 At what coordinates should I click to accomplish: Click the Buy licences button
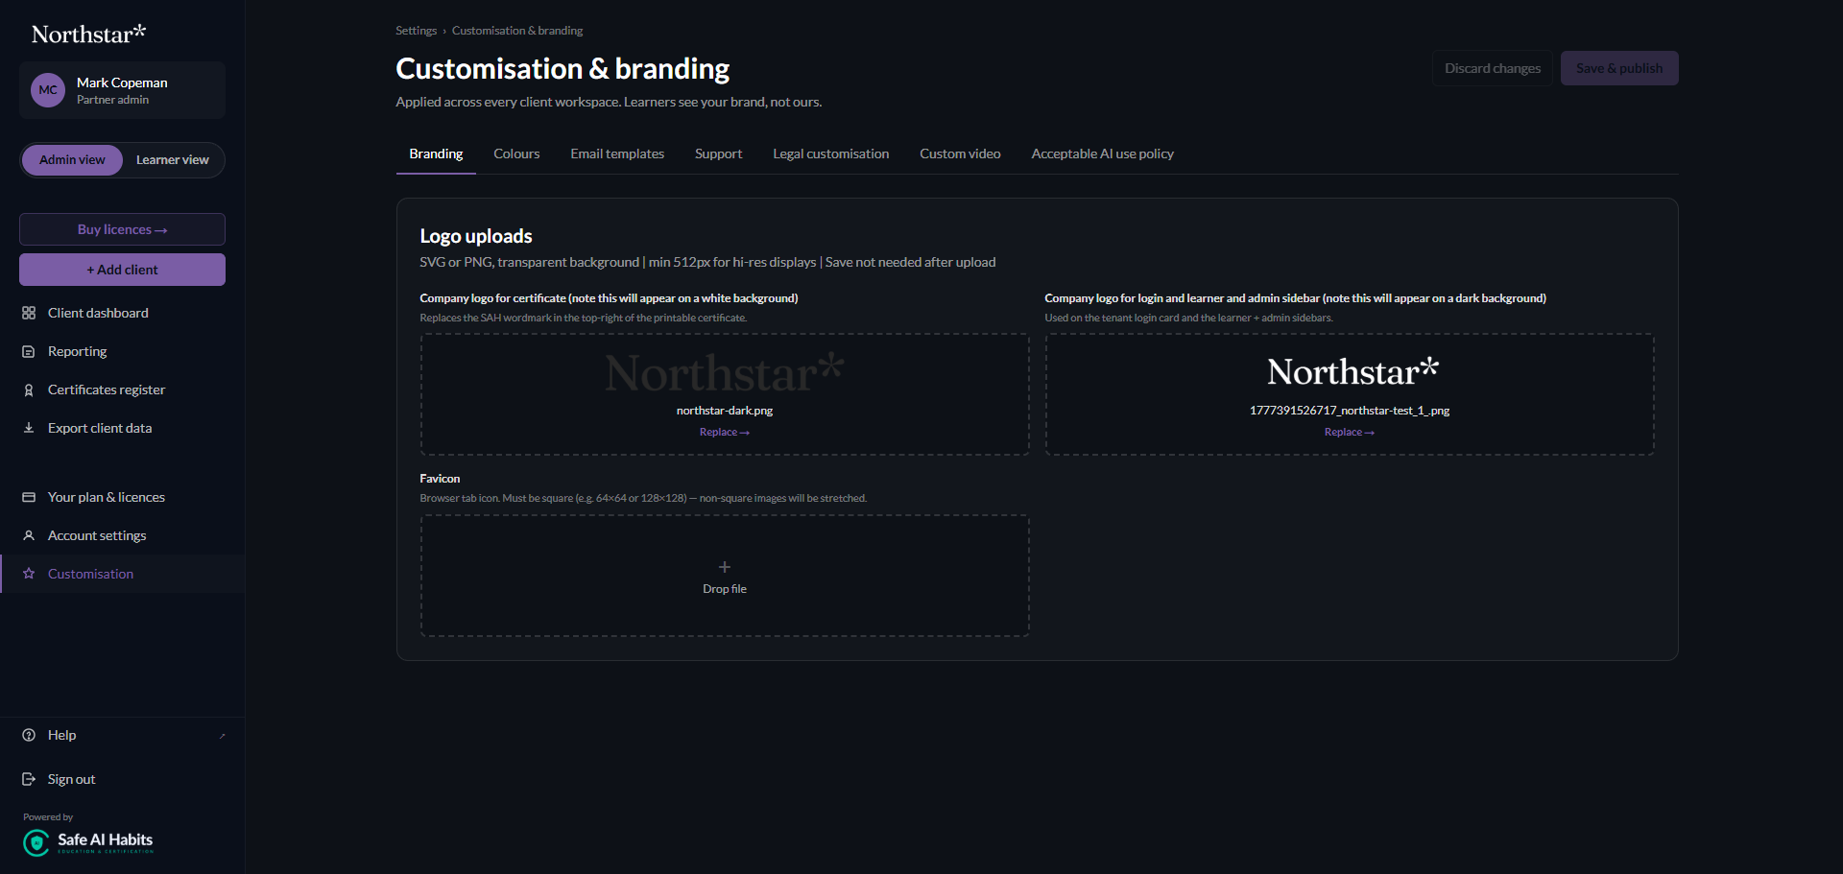click(122, 229)
